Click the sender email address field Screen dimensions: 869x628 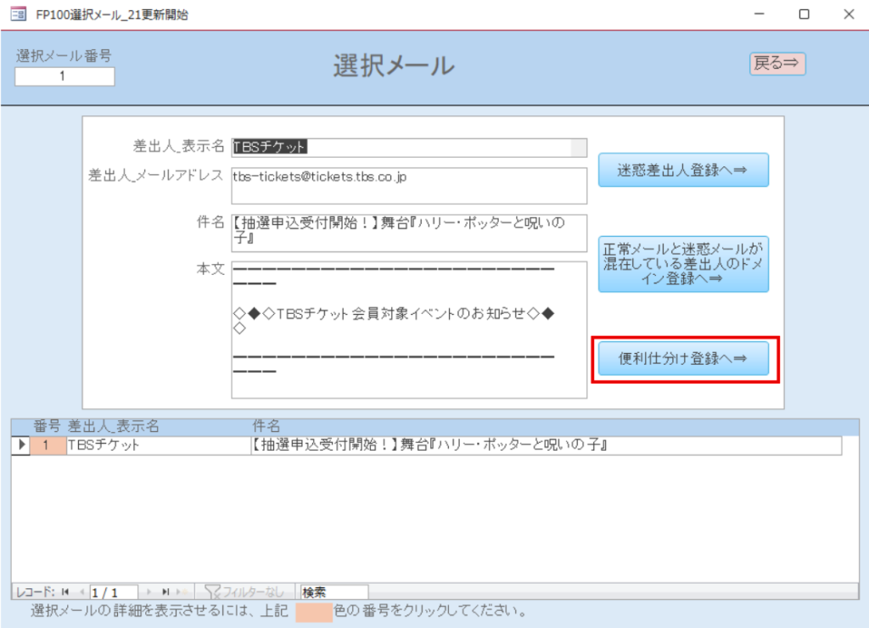(x=409, y=185)
